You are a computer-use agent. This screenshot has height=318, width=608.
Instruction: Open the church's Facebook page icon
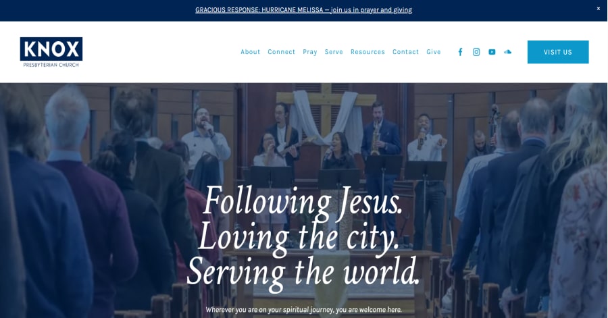460,52
